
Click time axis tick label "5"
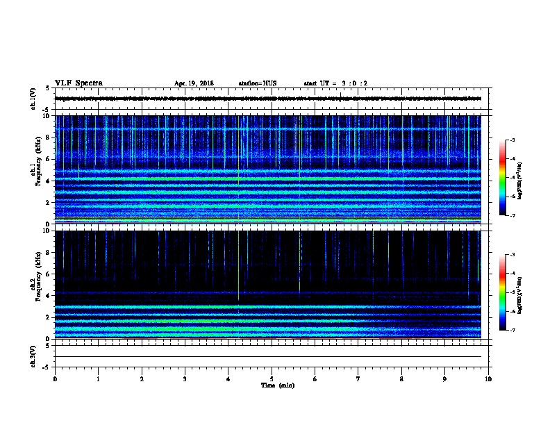tap(272, 379)
